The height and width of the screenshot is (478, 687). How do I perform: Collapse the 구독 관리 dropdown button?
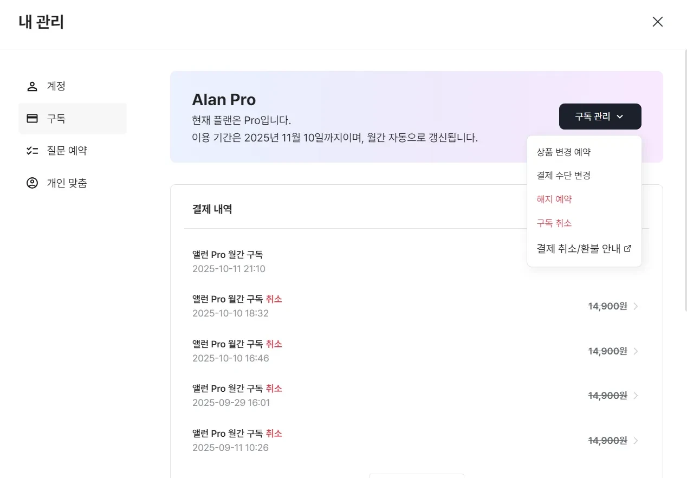pos(600,117)
